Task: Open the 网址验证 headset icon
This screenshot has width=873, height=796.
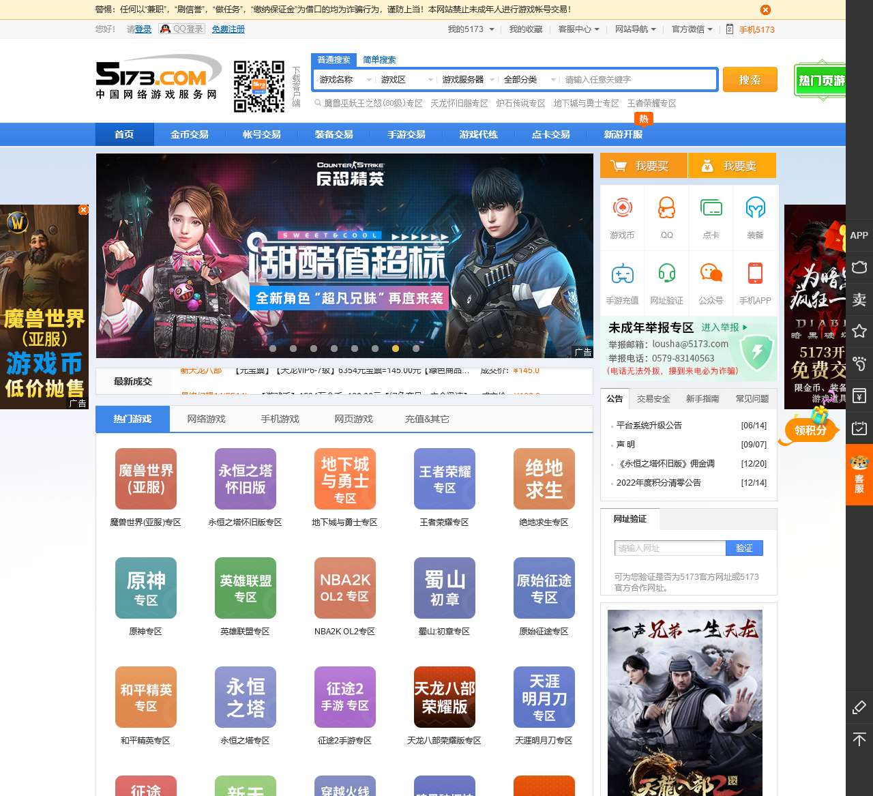Action: (x=666, y=273)
